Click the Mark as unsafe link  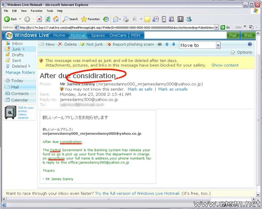(x=173, y=89)
